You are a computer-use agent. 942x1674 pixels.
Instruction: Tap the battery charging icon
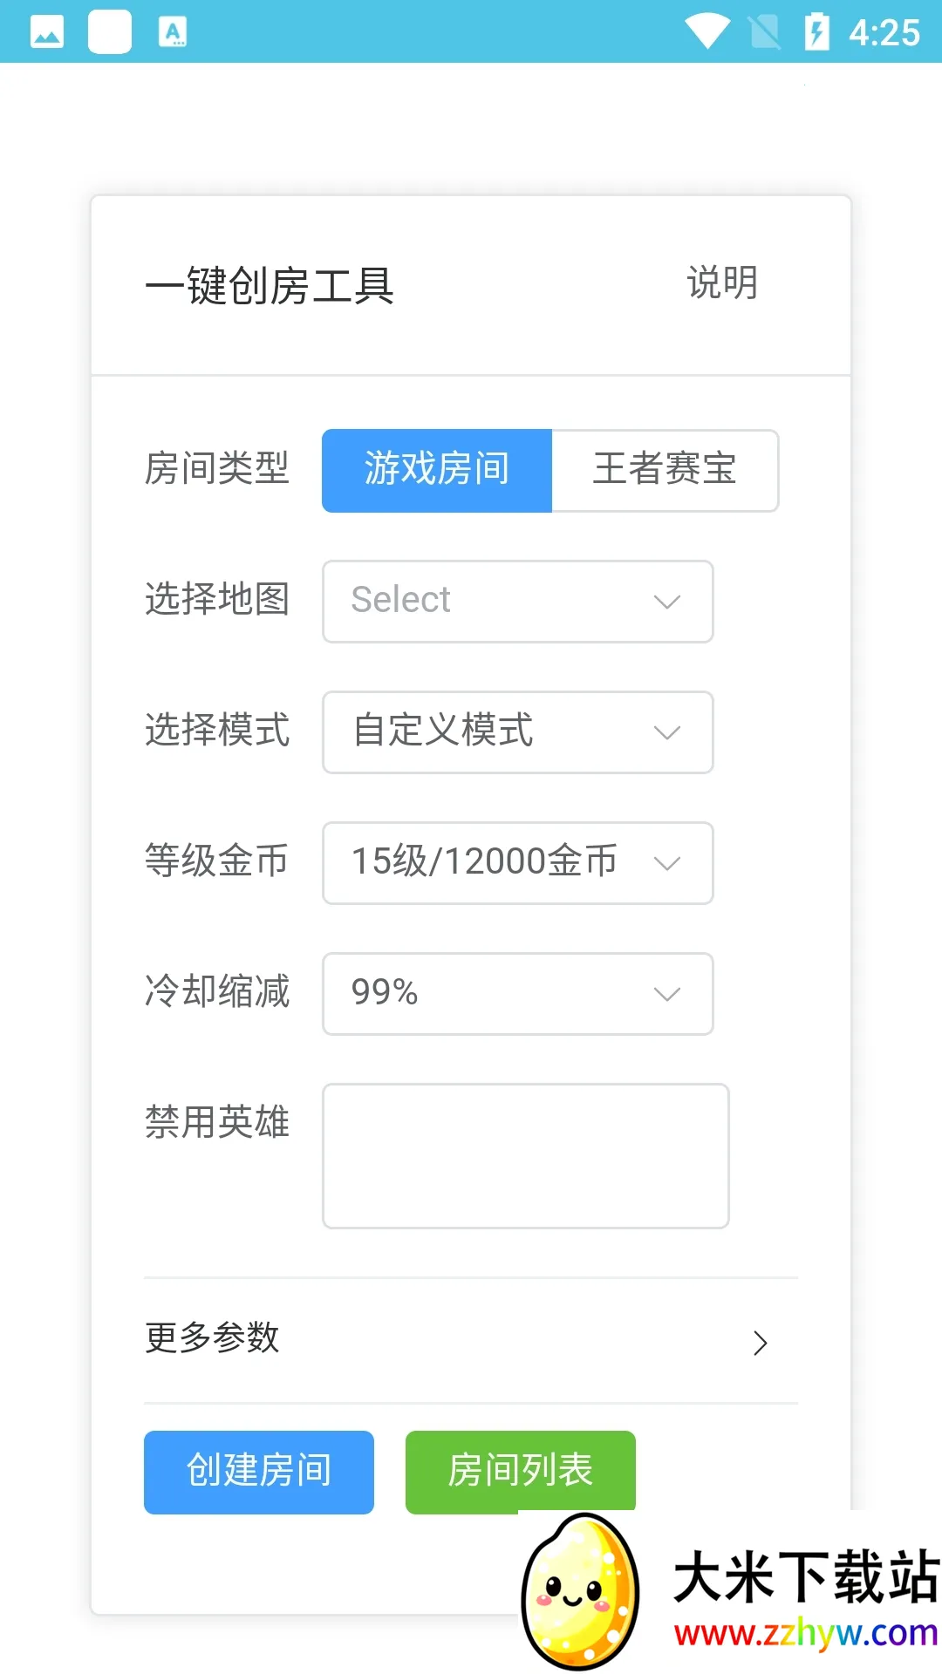816,32
